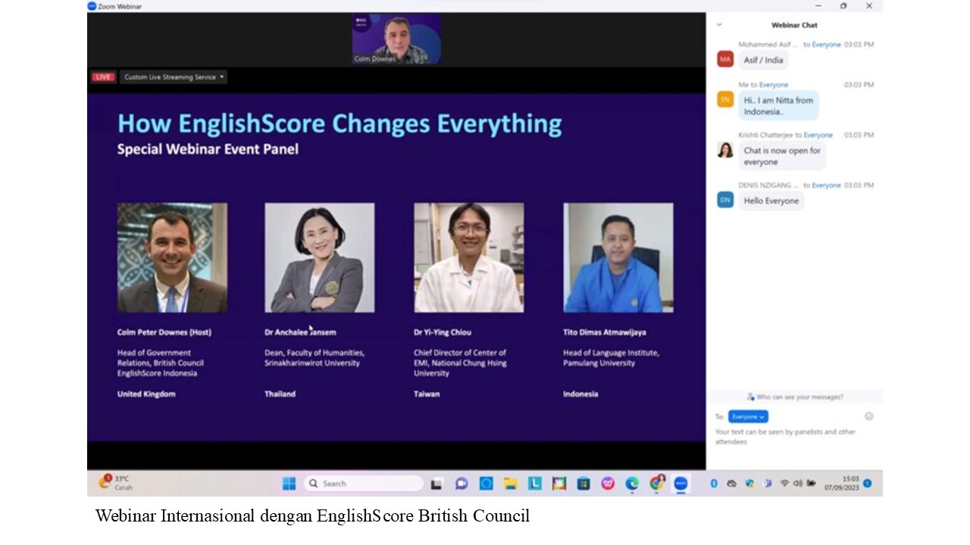Click the emoji picker in chat
The image size is (970, 545).
tap(869, 416)
